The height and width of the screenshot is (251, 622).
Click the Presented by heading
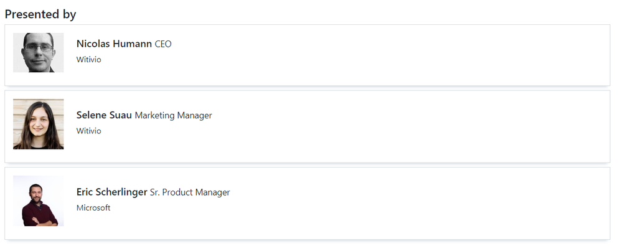(40, 14)
